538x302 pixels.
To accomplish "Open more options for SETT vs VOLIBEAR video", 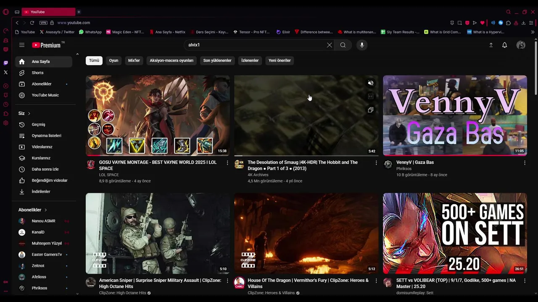I will pos(525,281).
